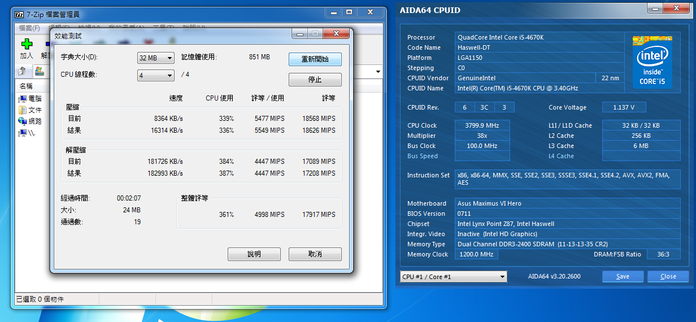Click the '00:02:07' elapsed time value

tap(129, 198)
